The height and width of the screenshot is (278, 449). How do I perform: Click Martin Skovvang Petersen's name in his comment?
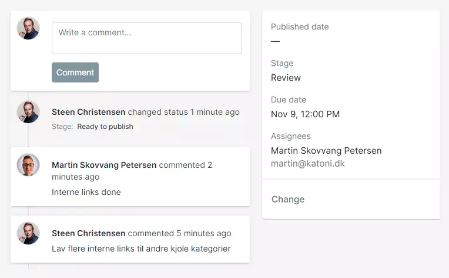tap(104, 165)
